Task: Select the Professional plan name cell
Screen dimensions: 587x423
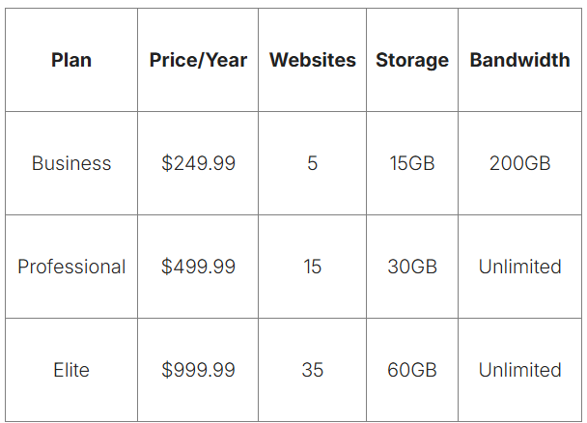Action: click(71, 267)
